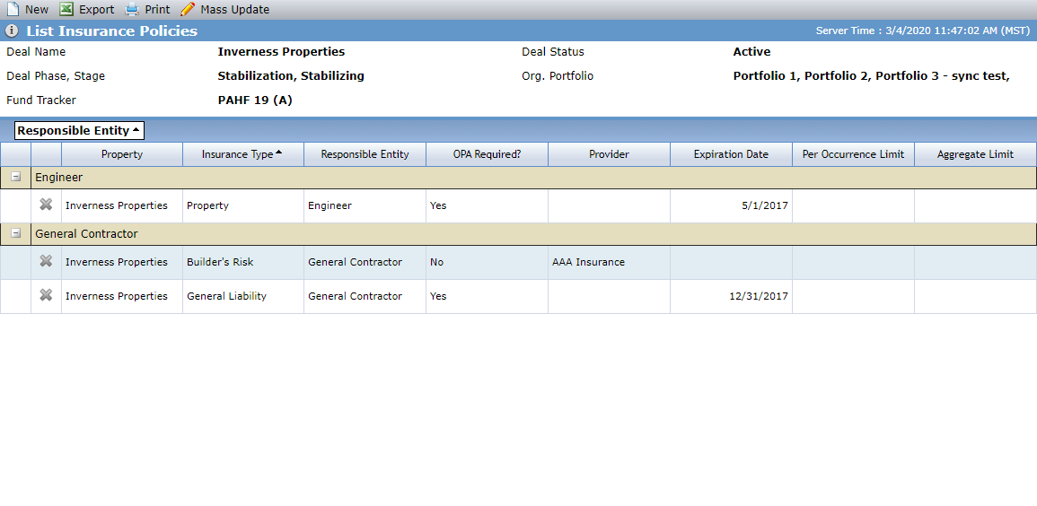Click Inverness Properties in Engineer Property row
The image size is (1037, 506).
(122, 205)
